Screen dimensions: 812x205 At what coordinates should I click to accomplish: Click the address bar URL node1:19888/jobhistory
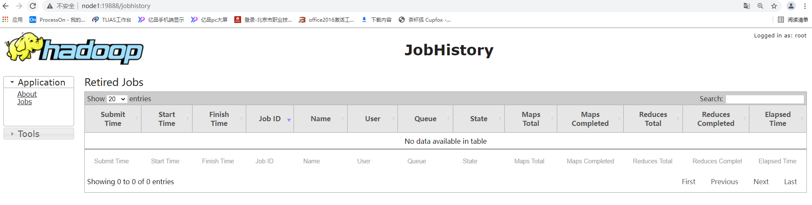pyautogui.click(x=116, y=6)
